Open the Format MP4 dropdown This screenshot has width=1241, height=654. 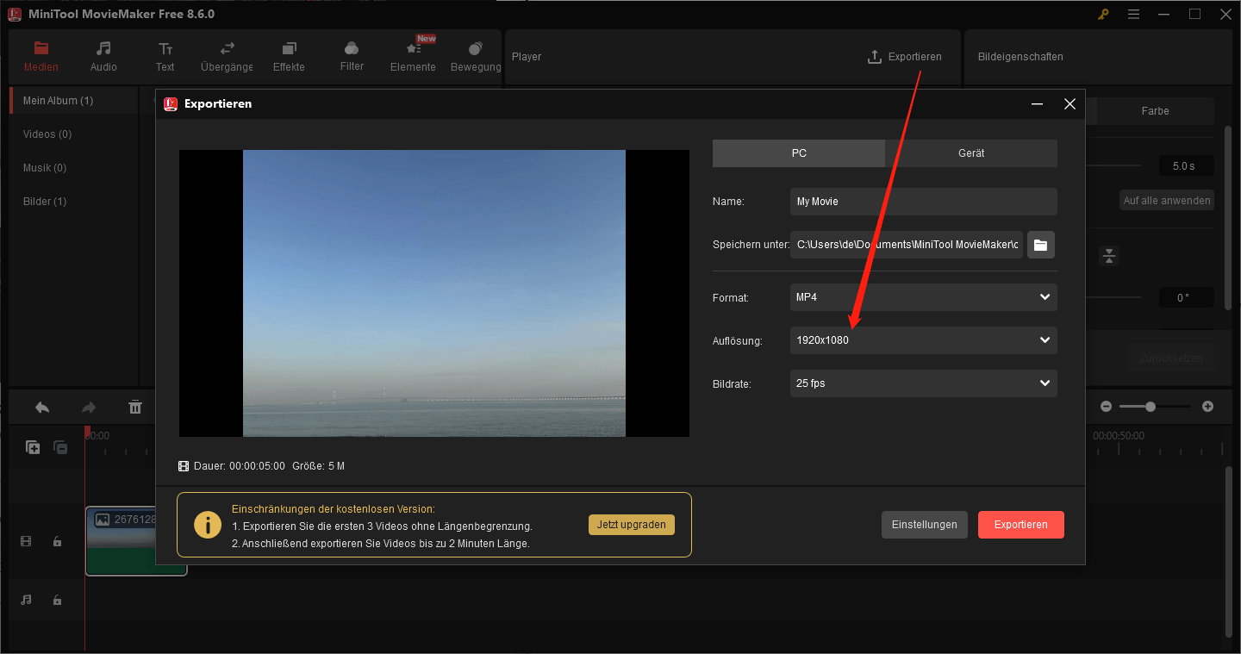[923, 297]
